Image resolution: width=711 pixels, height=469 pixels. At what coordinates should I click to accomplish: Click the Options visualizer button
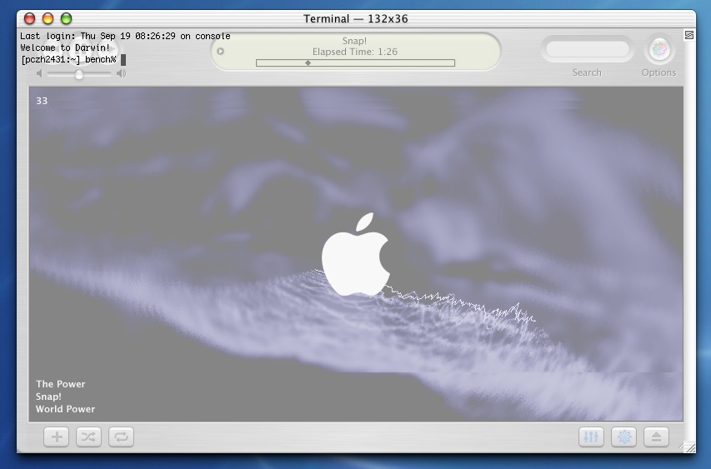(x=659, y=48)
